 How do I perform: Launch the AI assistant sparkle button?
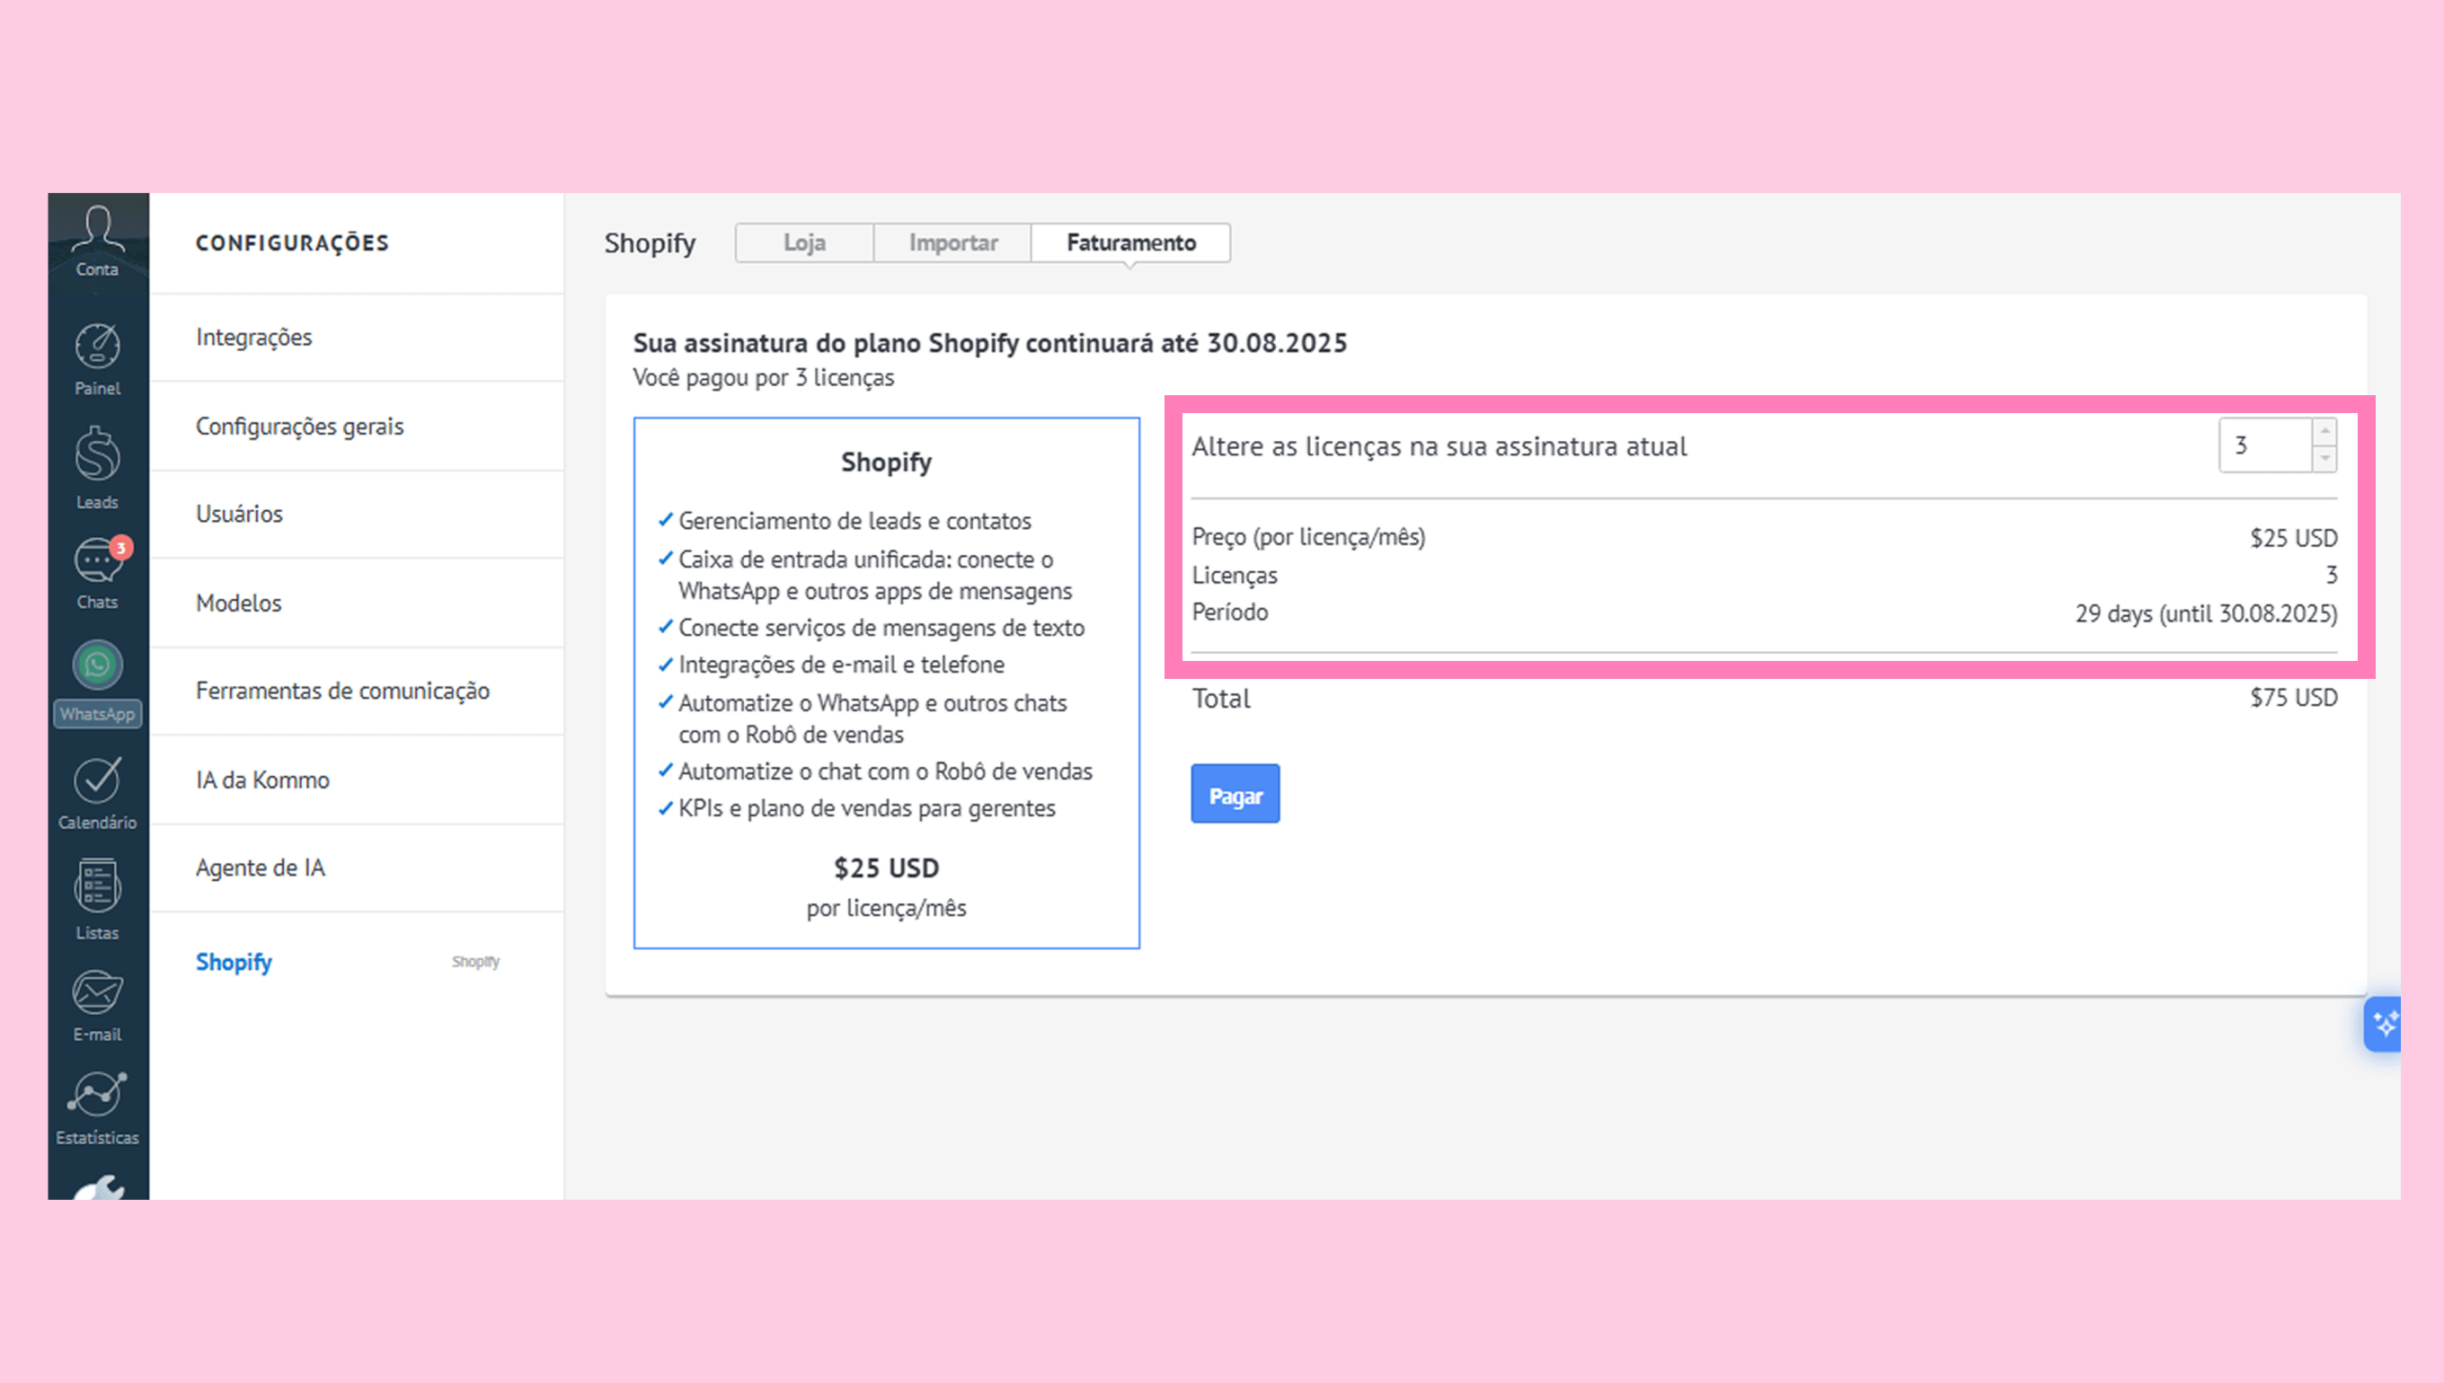[x=2383, y=1024]
